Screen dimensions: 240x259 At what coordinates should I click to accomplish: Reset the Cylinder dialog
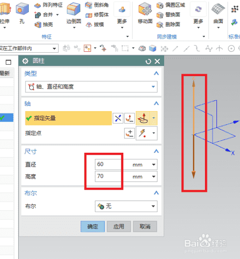click(148, 61)
